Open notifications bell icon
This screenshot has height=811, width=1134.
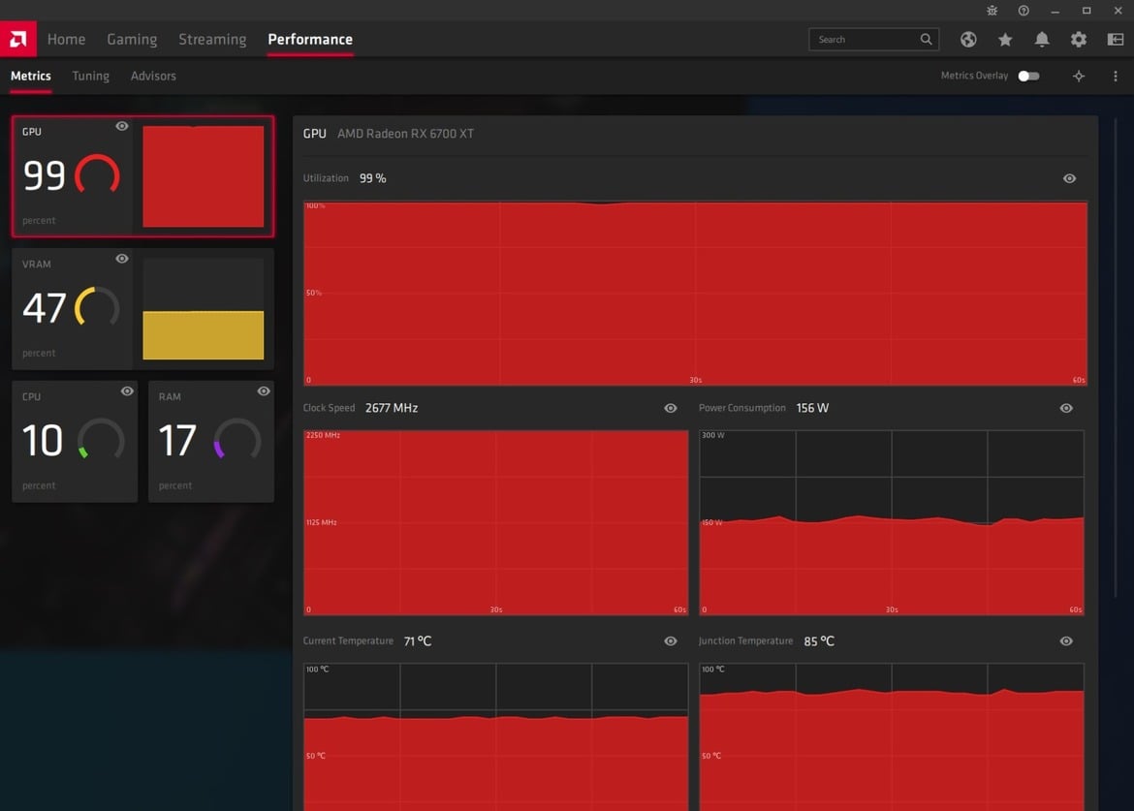point(1041,40)
